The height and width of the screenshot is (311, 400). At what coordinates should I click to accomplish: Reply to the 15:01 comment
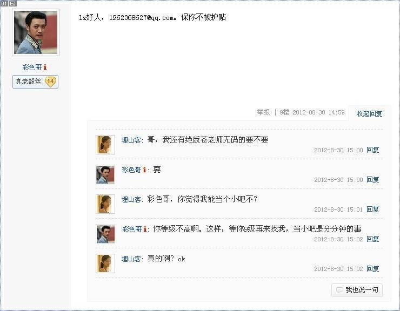373,209
